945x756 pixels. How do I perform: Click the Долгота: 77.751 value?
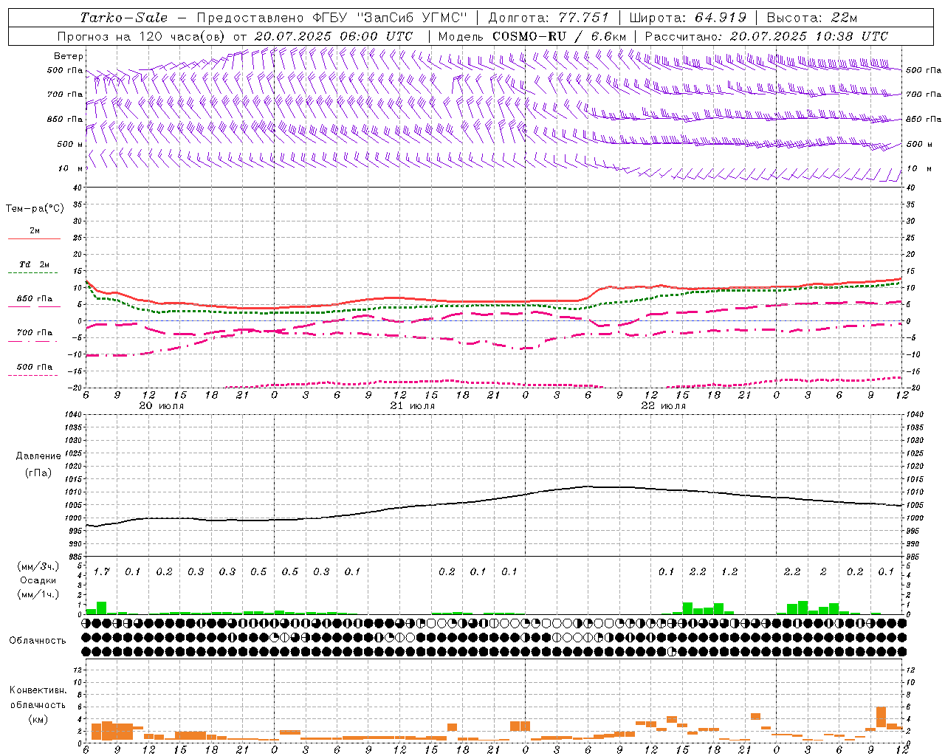click(x=549, y=18)
